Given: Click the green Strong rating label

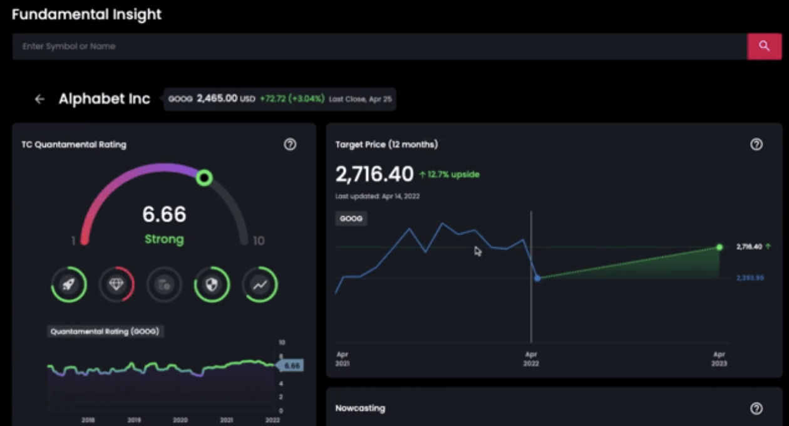Looking at the screenshot, I should (x=164, y=239).
